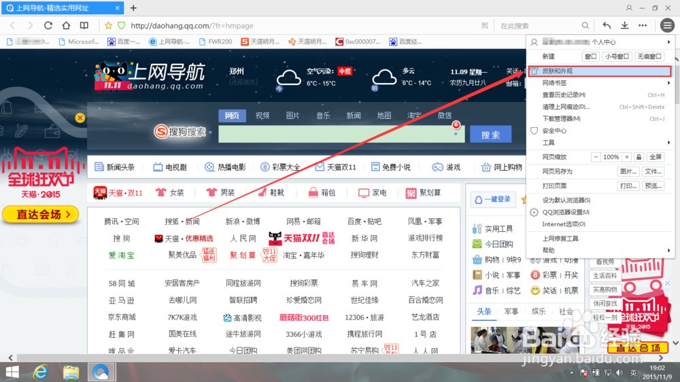This screenshot has width=680, height=382.
Task: Switch to 音乐 search tab
Action: (x=323, y=116)
